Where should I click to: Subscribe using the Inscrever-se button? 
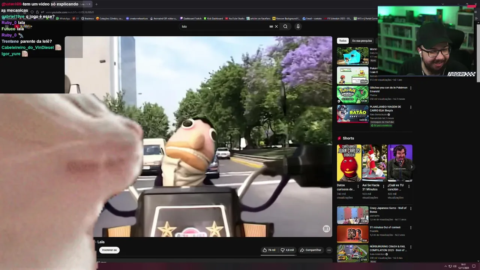coord(109,250)
